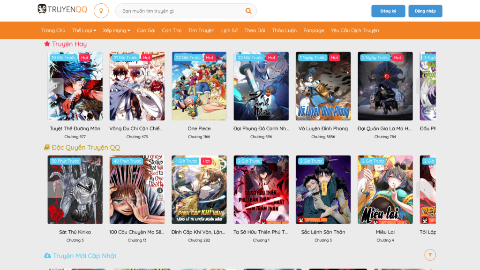
Task: Click next arrow in Độc Quyền Truyện QQ carousel
Action: (424, 189)
